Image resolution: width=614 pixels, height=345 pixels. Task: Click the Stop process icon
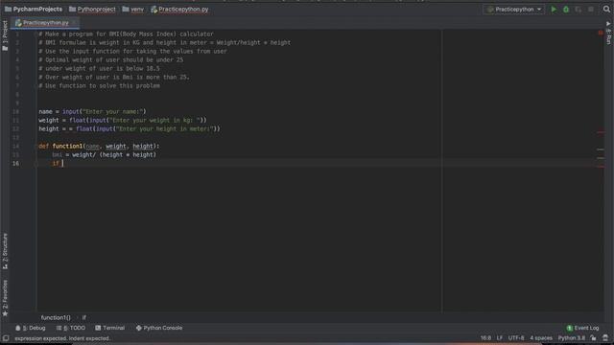[x=591, y=9]
